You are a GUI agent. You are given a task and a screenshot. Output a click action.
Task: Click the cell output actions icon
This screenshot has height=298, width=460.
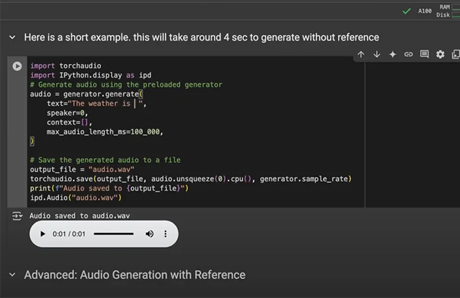point(17,216)
